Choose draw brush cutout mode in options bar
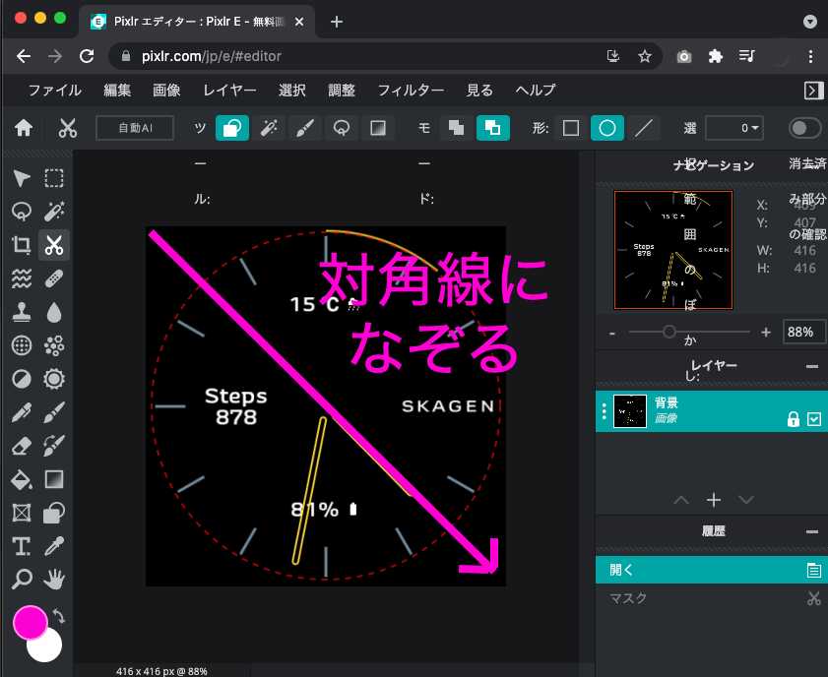The image size is (828, 677). (x=305, y=128)
